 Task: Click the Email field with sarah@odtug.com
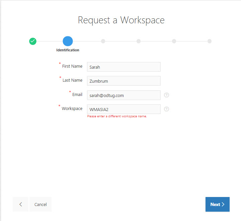click(124, 95)
